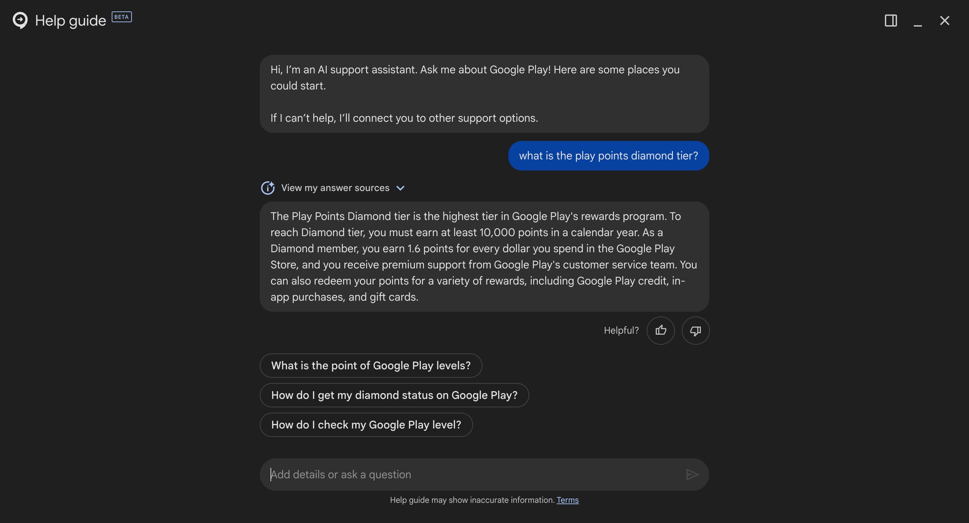The height and width of the screenshot is (523, 969).
Task: Collapse the answer sources section
Action: click(335, 188)
